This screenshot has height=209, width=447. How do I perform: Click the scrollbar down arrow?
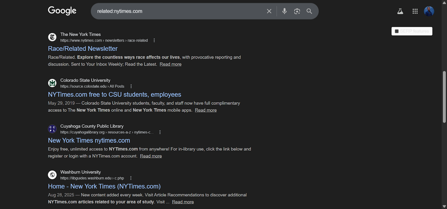pyautogui.click(x=444, y=206)
